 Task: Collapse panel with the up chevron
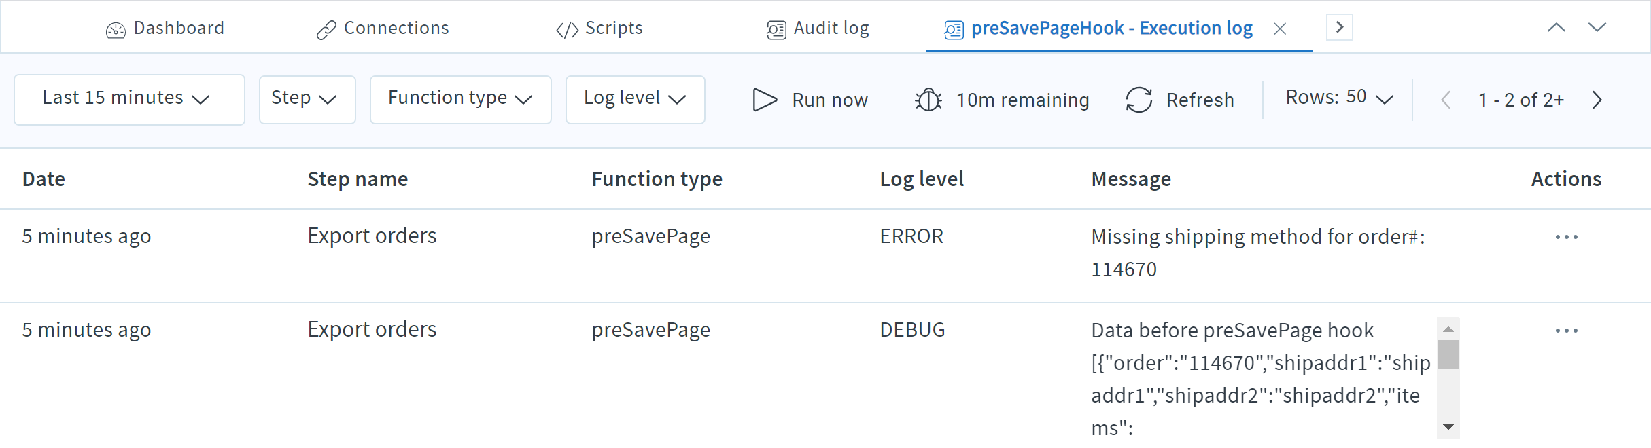click(1557, 27)
